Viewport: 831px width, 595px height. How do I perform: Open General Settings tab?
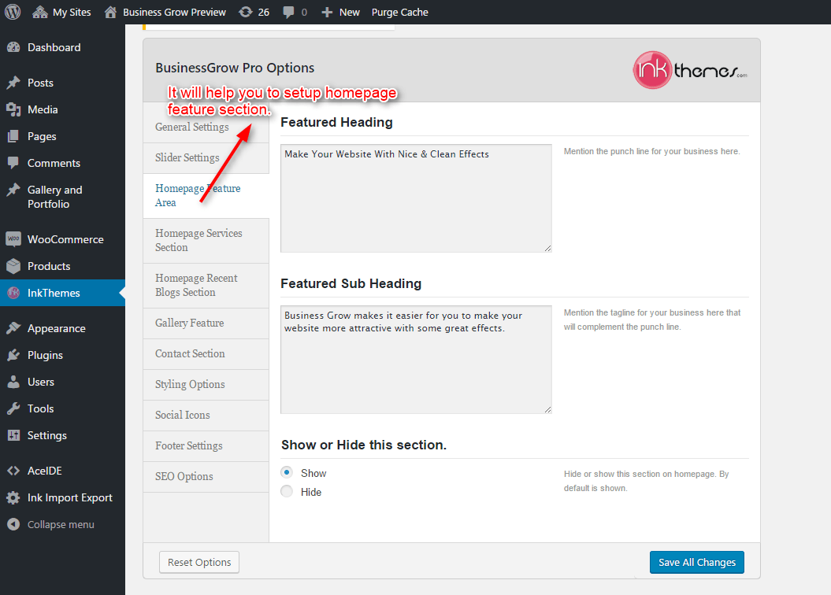click(x=206, y=127)
